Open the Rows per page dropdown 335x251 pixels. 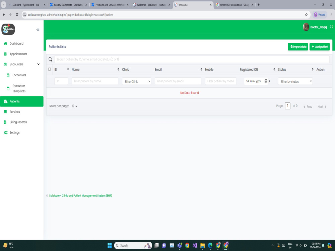tap(74, 106)
